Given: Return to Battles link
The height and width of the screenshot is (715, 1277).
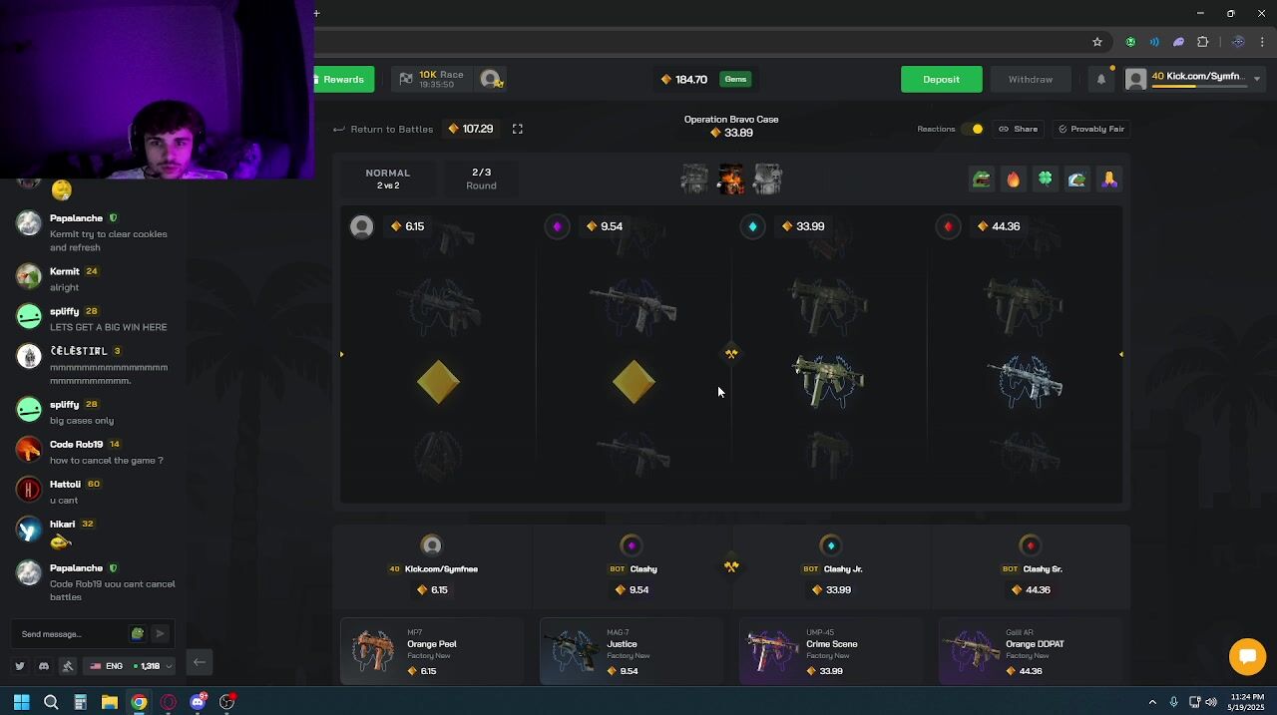Looking at the screenshot, I should click(x=383, y=129).
